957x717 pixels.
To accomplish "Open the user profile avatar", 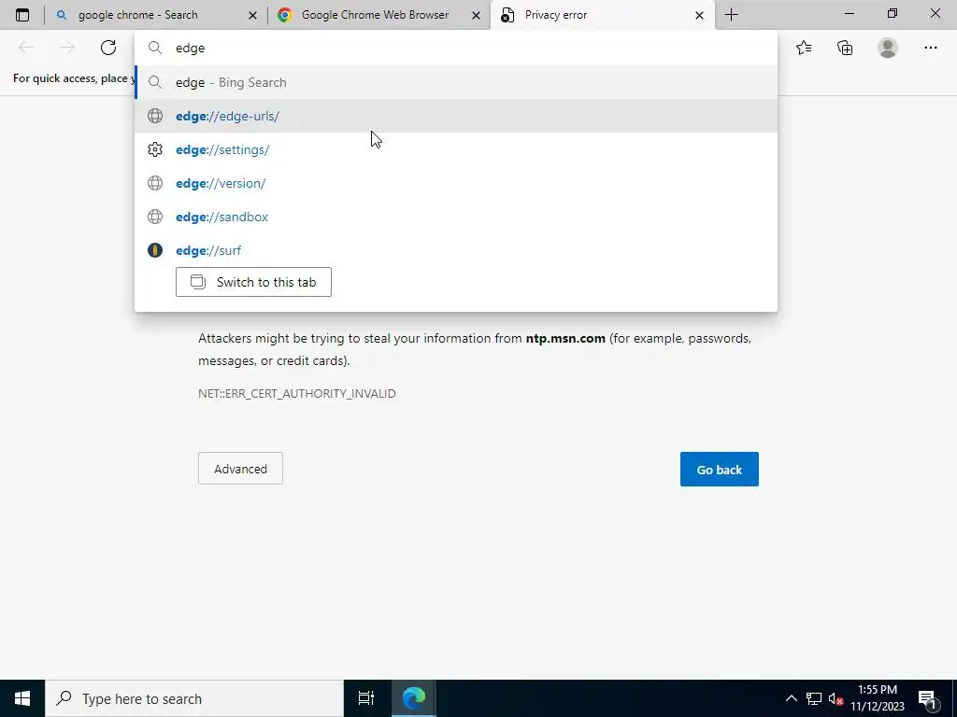I will [888, 48].
